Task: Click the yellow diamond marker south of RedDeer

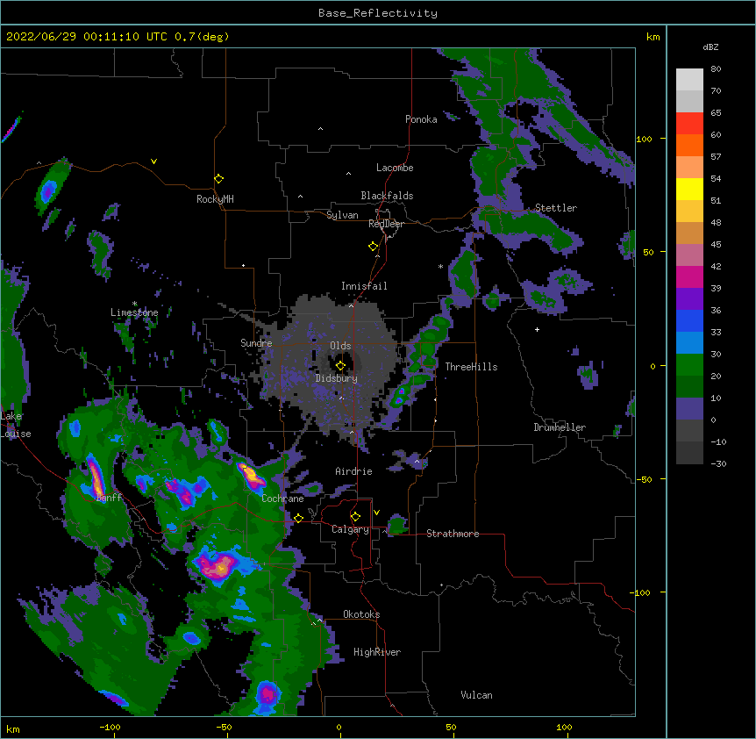Action: point(373,246)
